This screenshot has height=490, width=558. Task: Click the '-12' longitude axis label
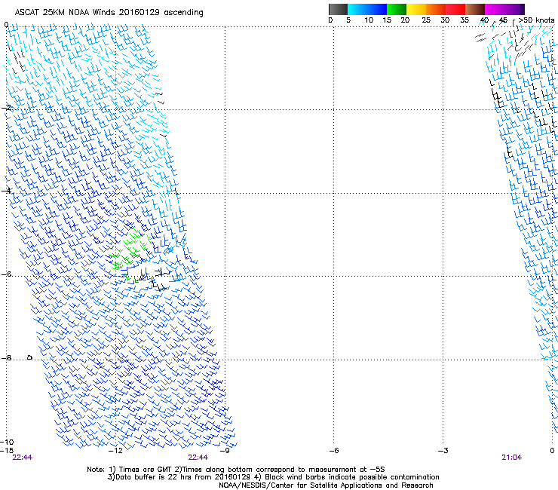click(115, 451)
